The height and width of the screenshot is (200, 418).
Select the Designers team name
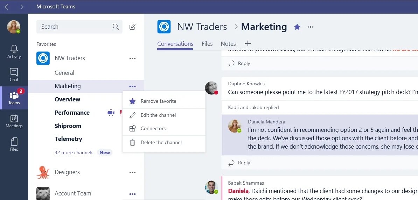[x=67, y=172]
